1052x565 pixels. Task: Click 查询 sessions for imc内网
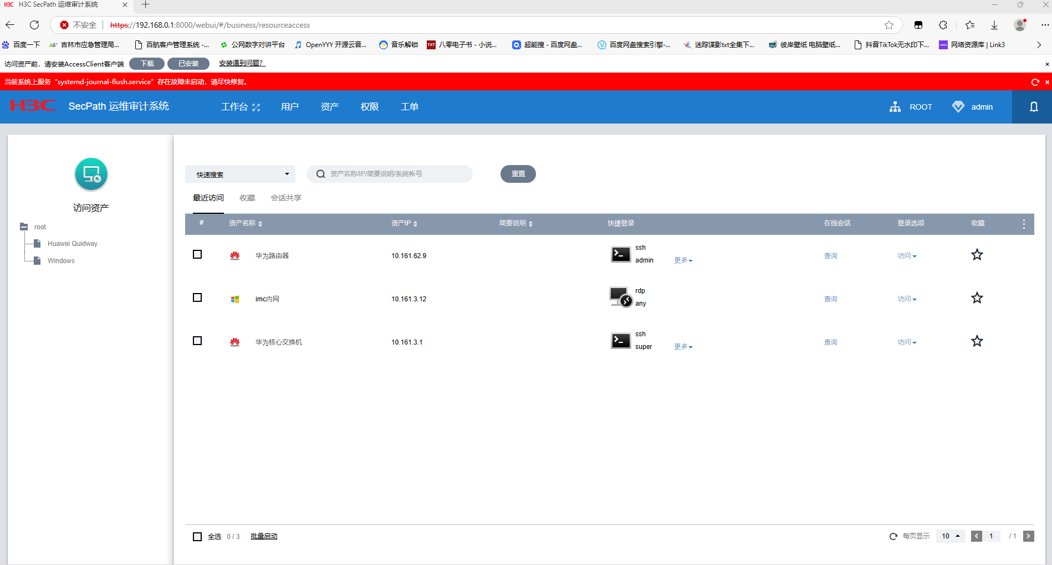831,299
